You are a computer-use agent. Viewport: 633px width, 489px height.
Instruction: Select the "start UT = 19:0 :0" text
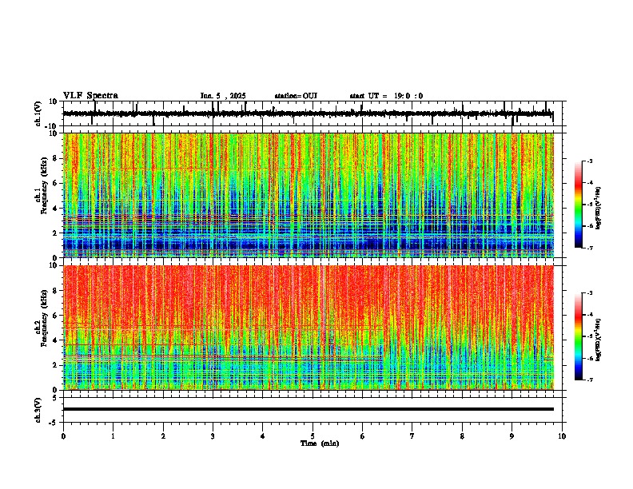coord(386,96)
